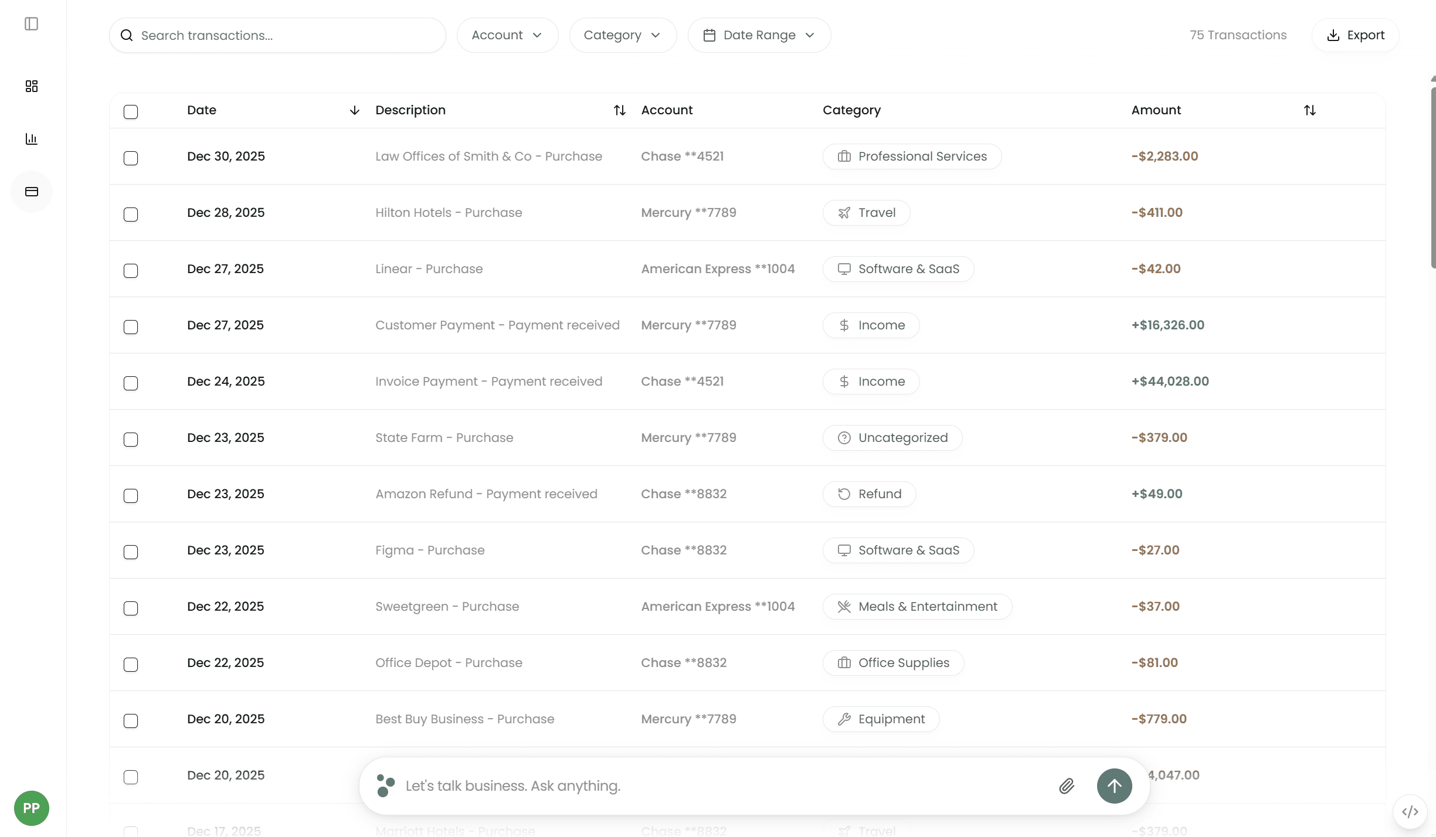Viewport: 1436px width, 837px height.
Task: Check the select-all checkbox in header
Action: tap(131, 112)
